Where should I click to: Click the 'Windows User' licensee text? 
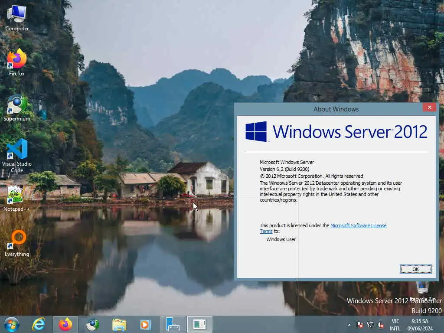[281, 239]
